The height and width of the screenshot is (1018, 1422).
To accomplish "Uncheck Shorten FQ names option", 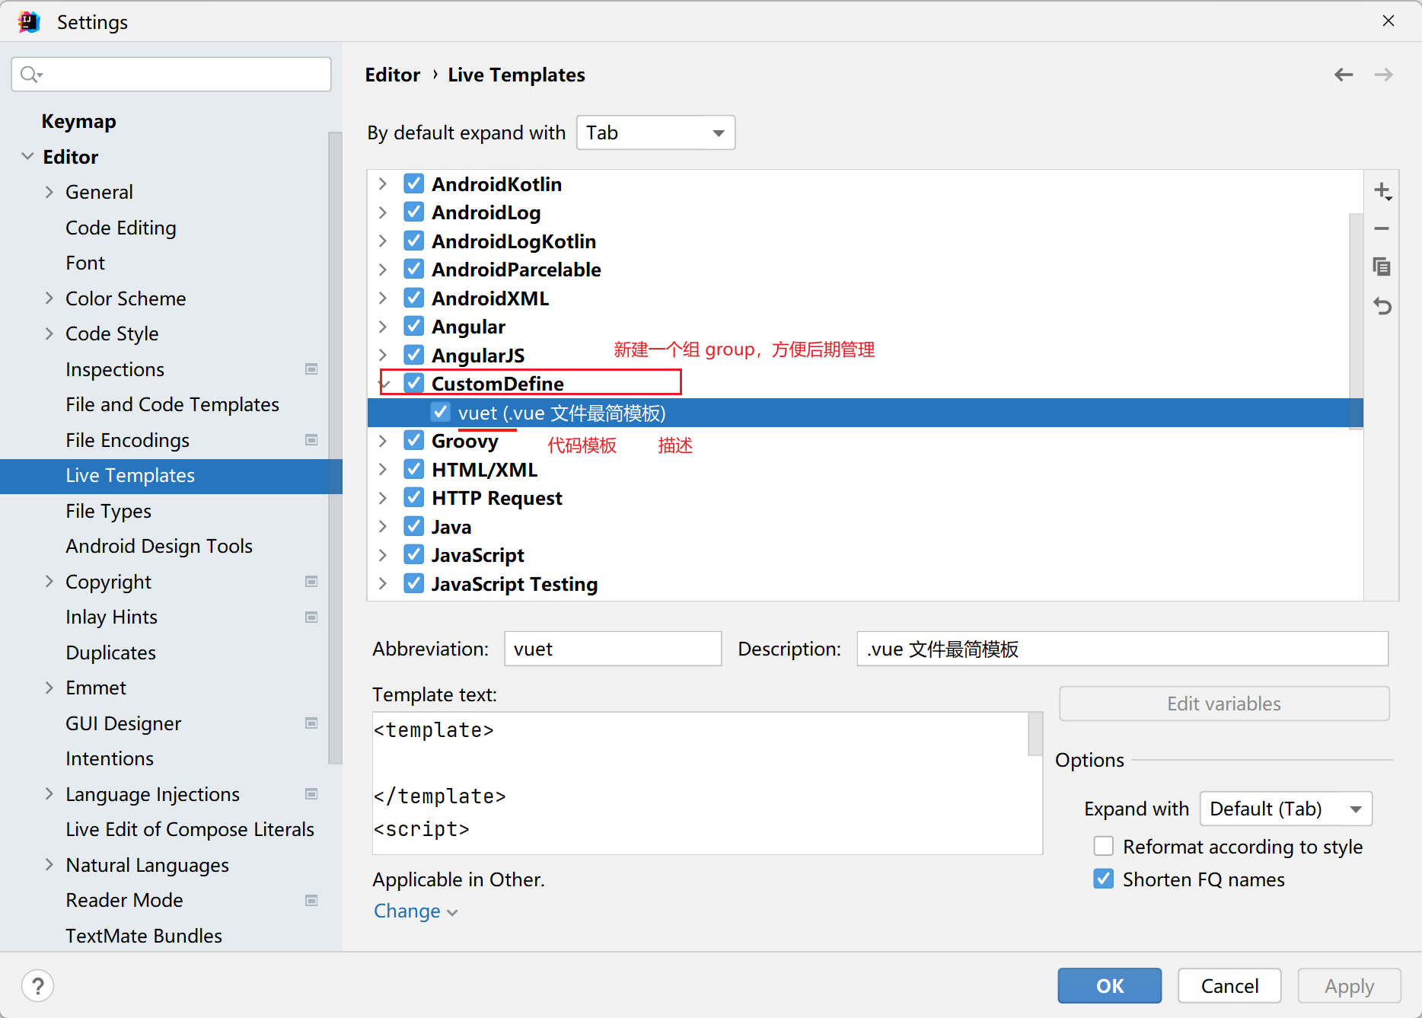I will (1103, 879).
